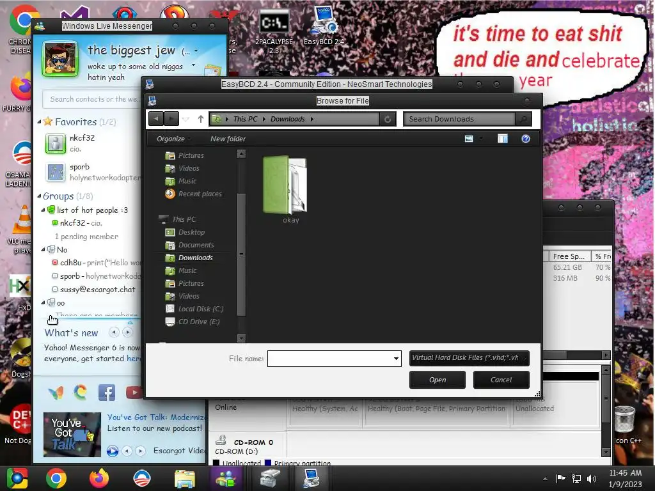Open recent locations dropdown arrow
The width and height of the screenshot is (655, 491).
186,119
